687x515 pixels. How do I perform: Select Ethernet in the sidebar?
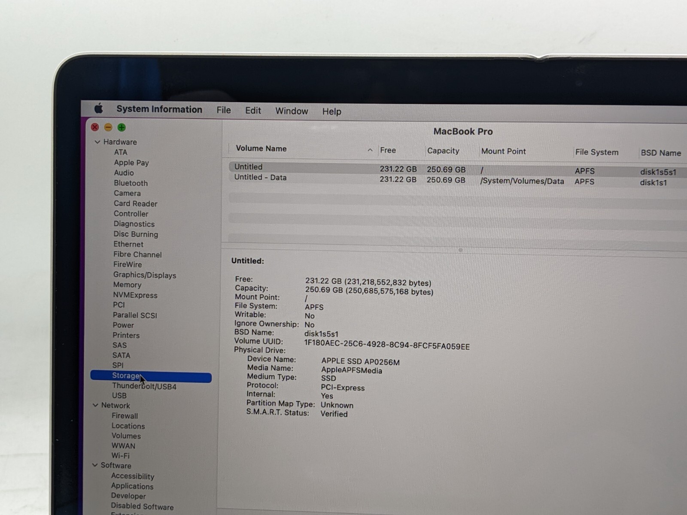pyautogui.click(x=128, y=244)
